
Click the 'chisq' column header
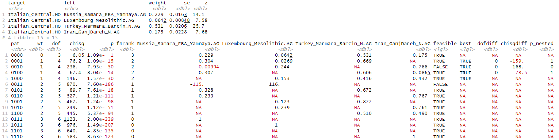(77, 43)
